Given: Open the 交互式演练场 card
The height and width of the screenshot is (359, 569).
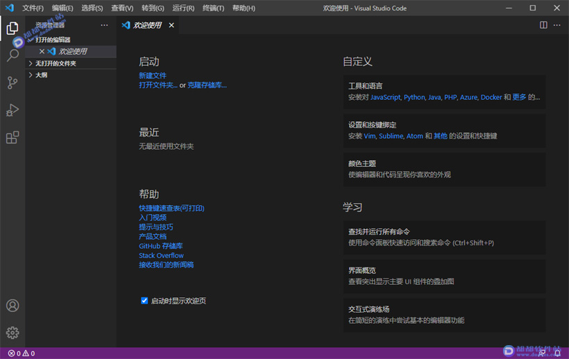Looking at the screenshot, I should coord(444,315).
